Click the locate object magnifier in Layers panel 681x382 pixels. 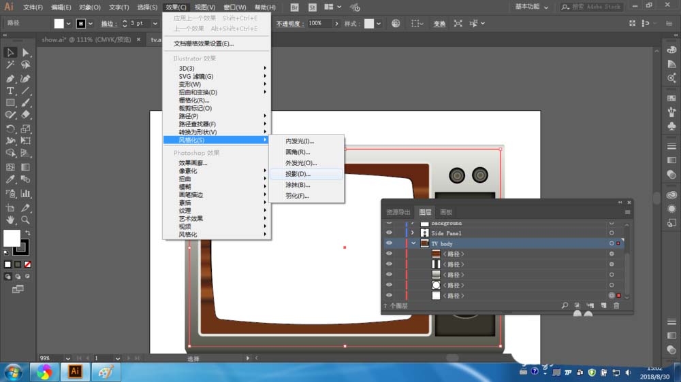tap(565, 306)
